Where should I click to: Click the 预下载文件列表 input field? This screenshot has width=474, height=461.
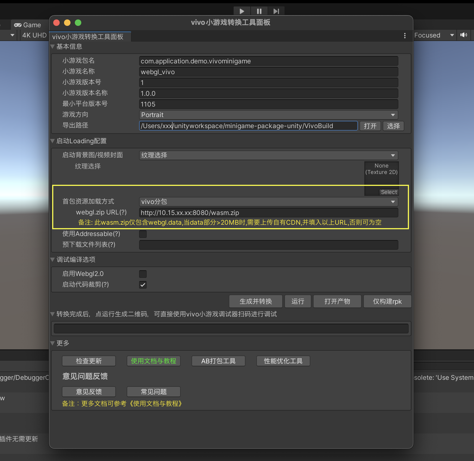[268, 245]
